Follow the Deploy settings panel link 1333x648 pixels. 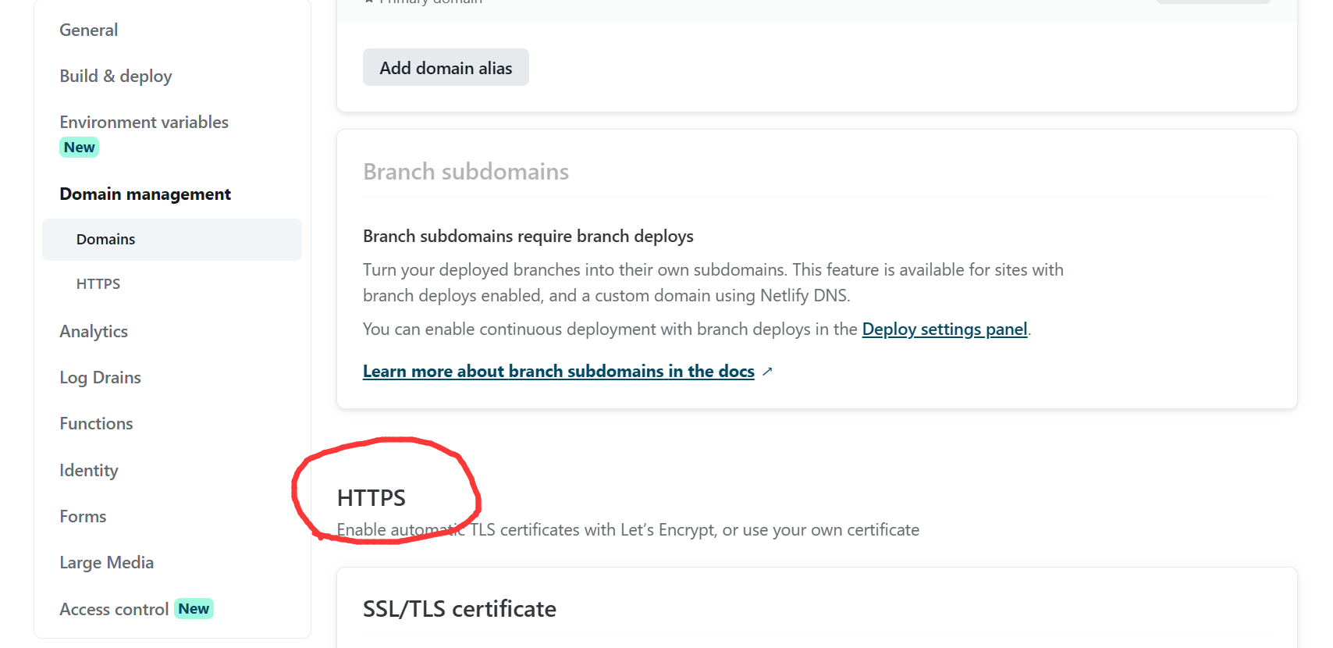click(944, 329)
